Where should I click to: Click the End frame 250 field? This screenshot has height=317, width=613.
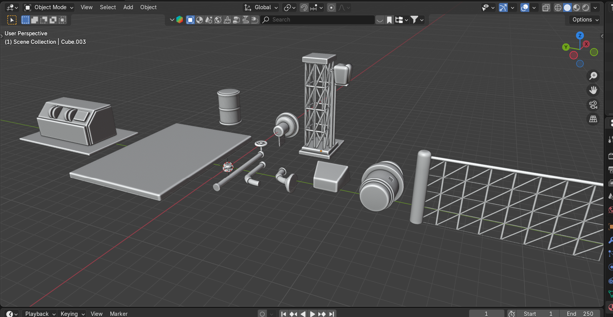580,314
